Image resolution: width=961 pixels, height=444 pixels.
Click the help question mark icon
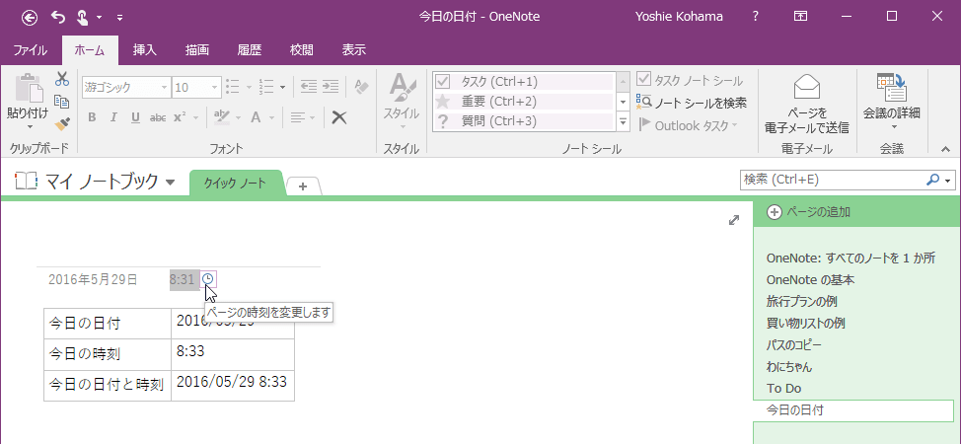(x=755, y=17)
